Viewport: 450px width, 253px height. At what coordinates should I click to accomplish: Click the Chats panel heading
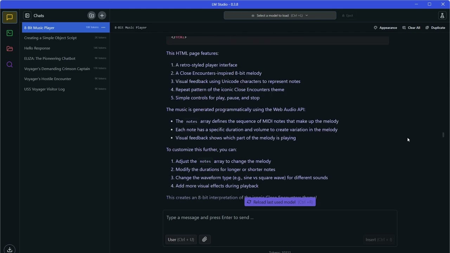tap(39, 15)
